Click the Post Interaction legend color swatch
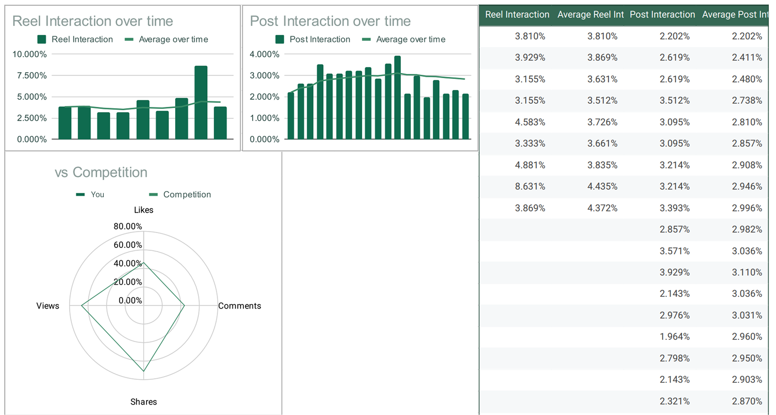Viewport: 776px width, 415px height. click(x=280, y=40)
